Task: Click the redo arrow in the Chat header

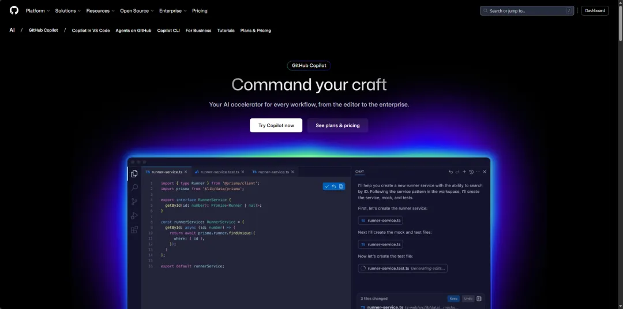Action: coord(457,172)
